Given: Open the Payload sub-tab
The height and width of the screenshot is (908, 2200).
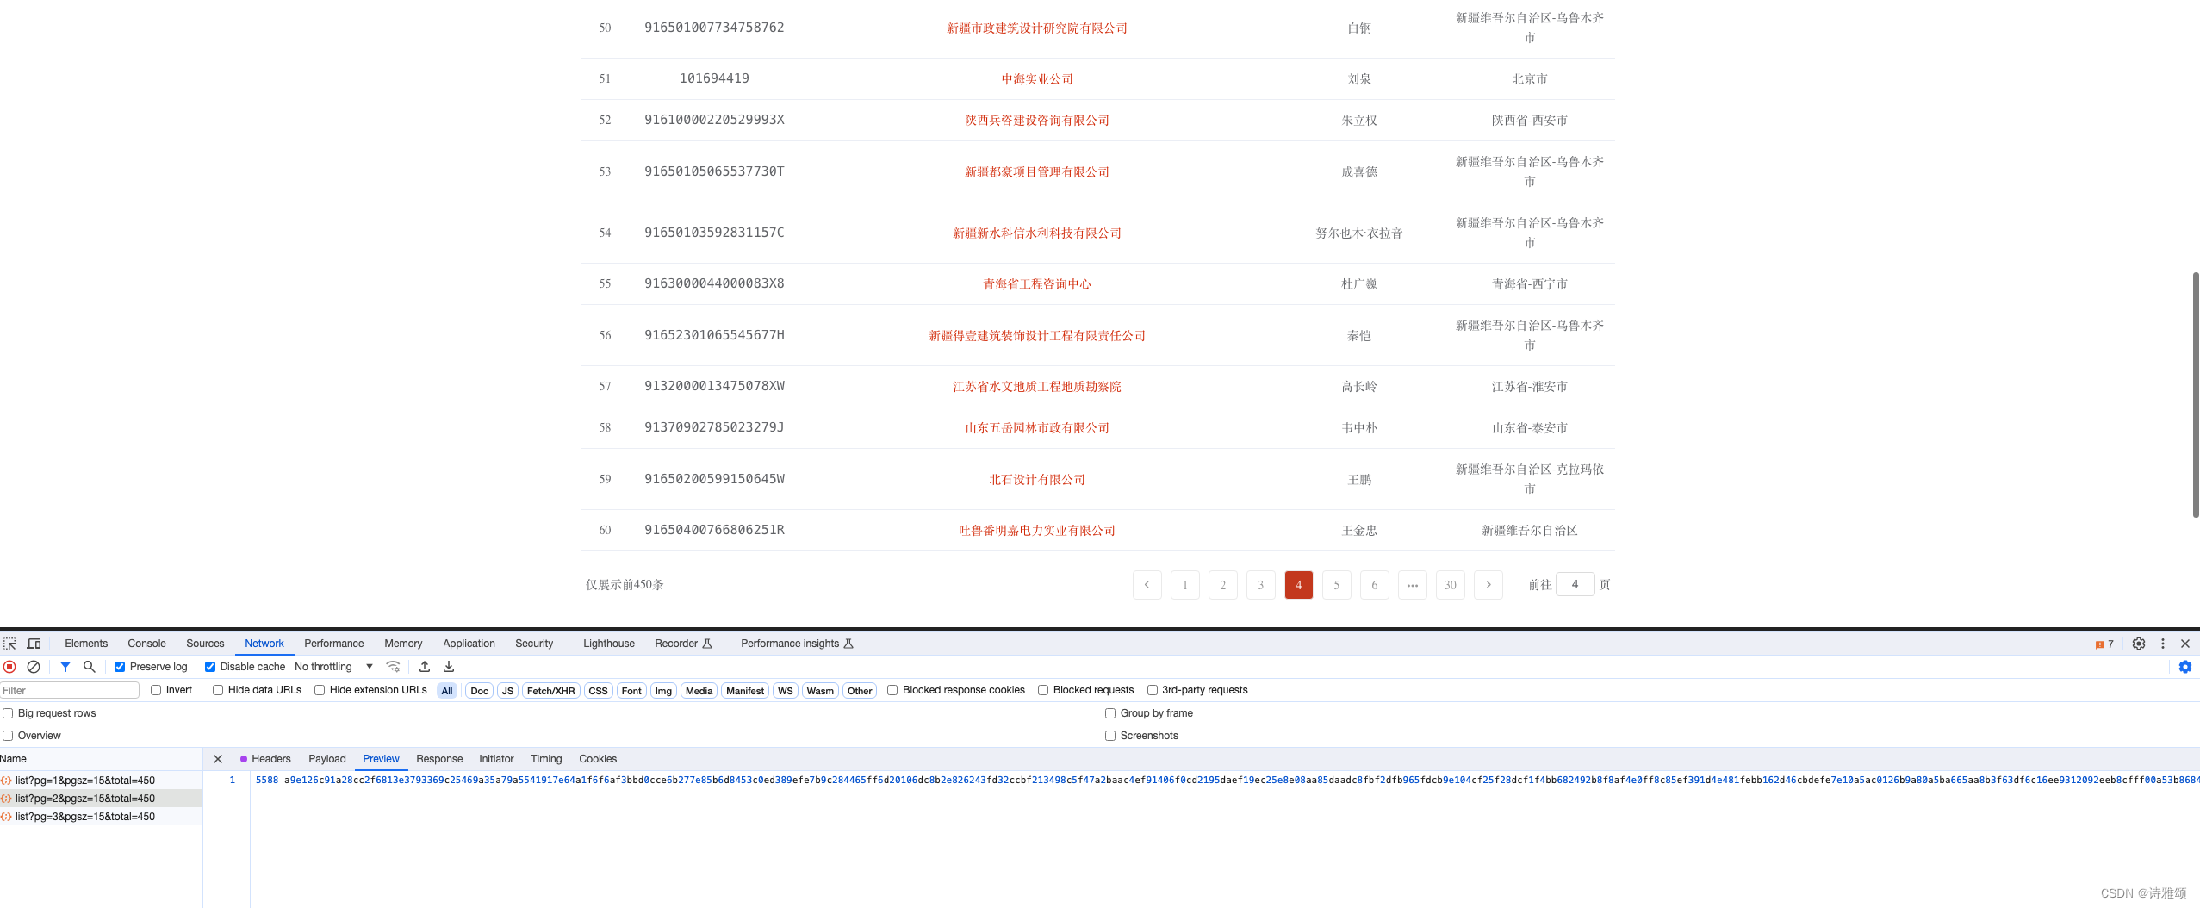Looking at the screenshot, I should click(x=327, y=759).
